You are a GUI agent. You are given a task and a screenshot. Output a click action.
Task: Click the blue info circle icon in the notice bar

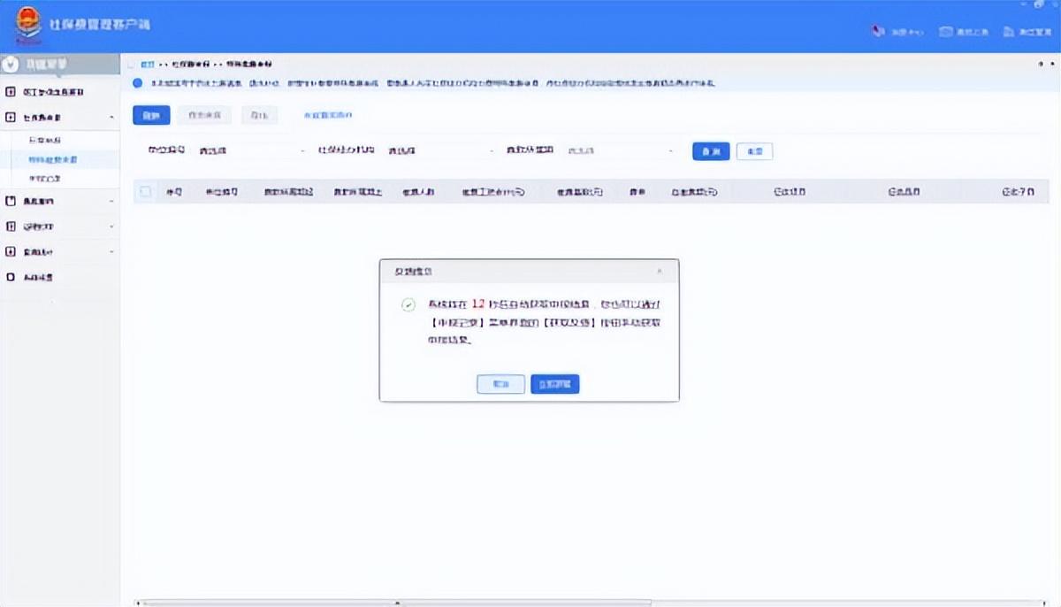[137, 83]
